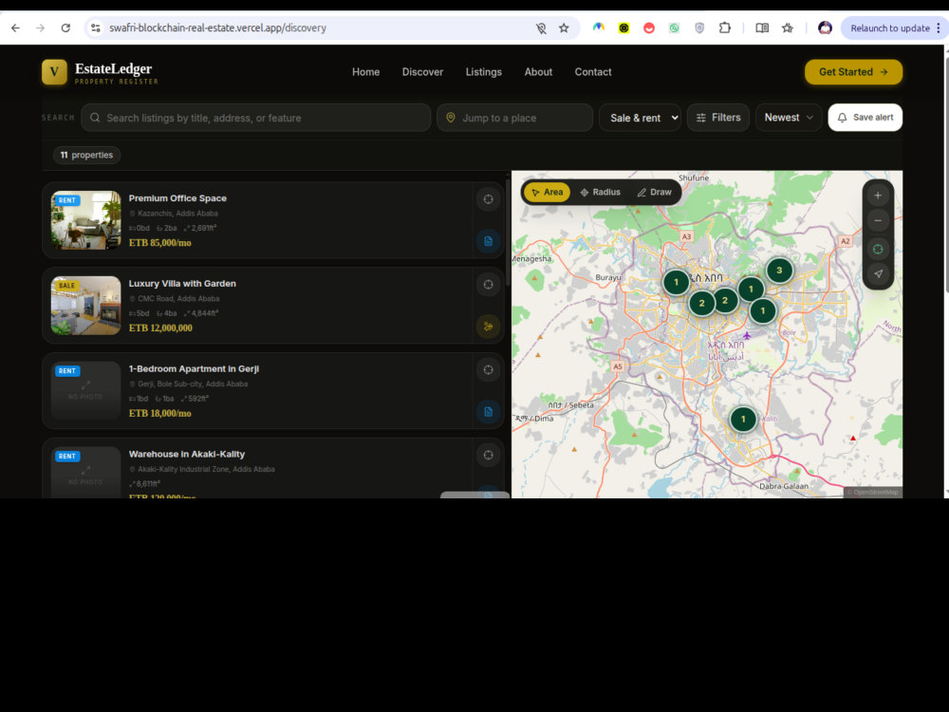Click the grey shield extension icon
The height and width of the screenshot is (712, 949).
(x=699, y=28)
